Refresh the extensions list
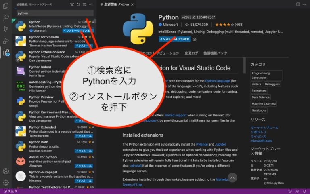 click(x=78, y=4)
